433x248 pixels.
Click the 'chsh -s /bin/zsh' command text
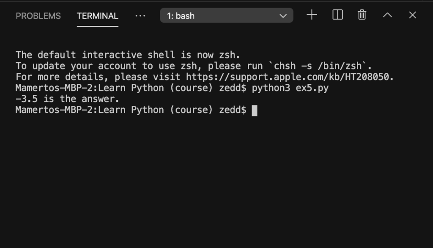(318, 66)
